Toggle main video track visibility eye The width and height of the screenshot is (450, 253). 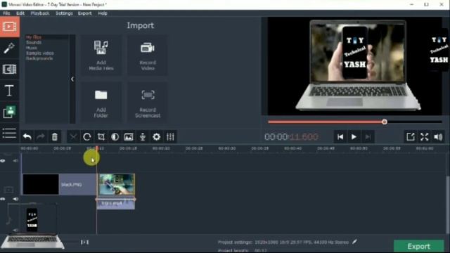[x=3, y=199]
